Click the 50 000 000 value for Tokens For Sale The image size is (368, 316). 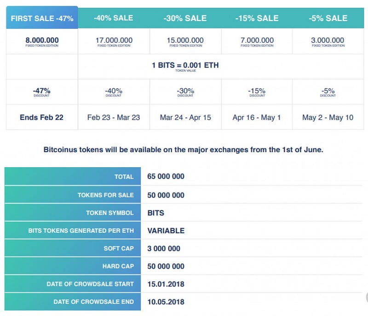(x=166, y=195)
